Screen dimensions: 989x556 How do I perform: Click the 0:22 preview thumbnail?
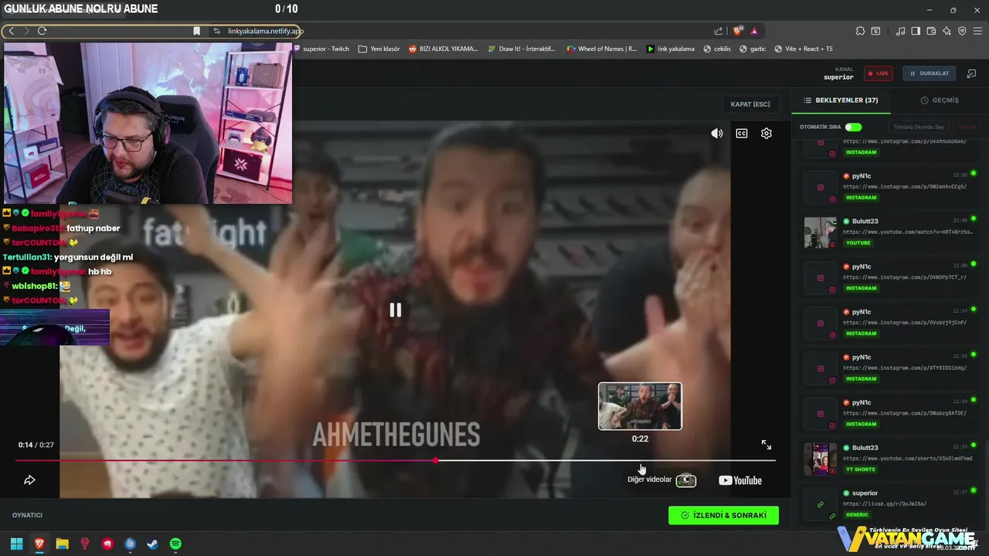(x=640, y=406)
